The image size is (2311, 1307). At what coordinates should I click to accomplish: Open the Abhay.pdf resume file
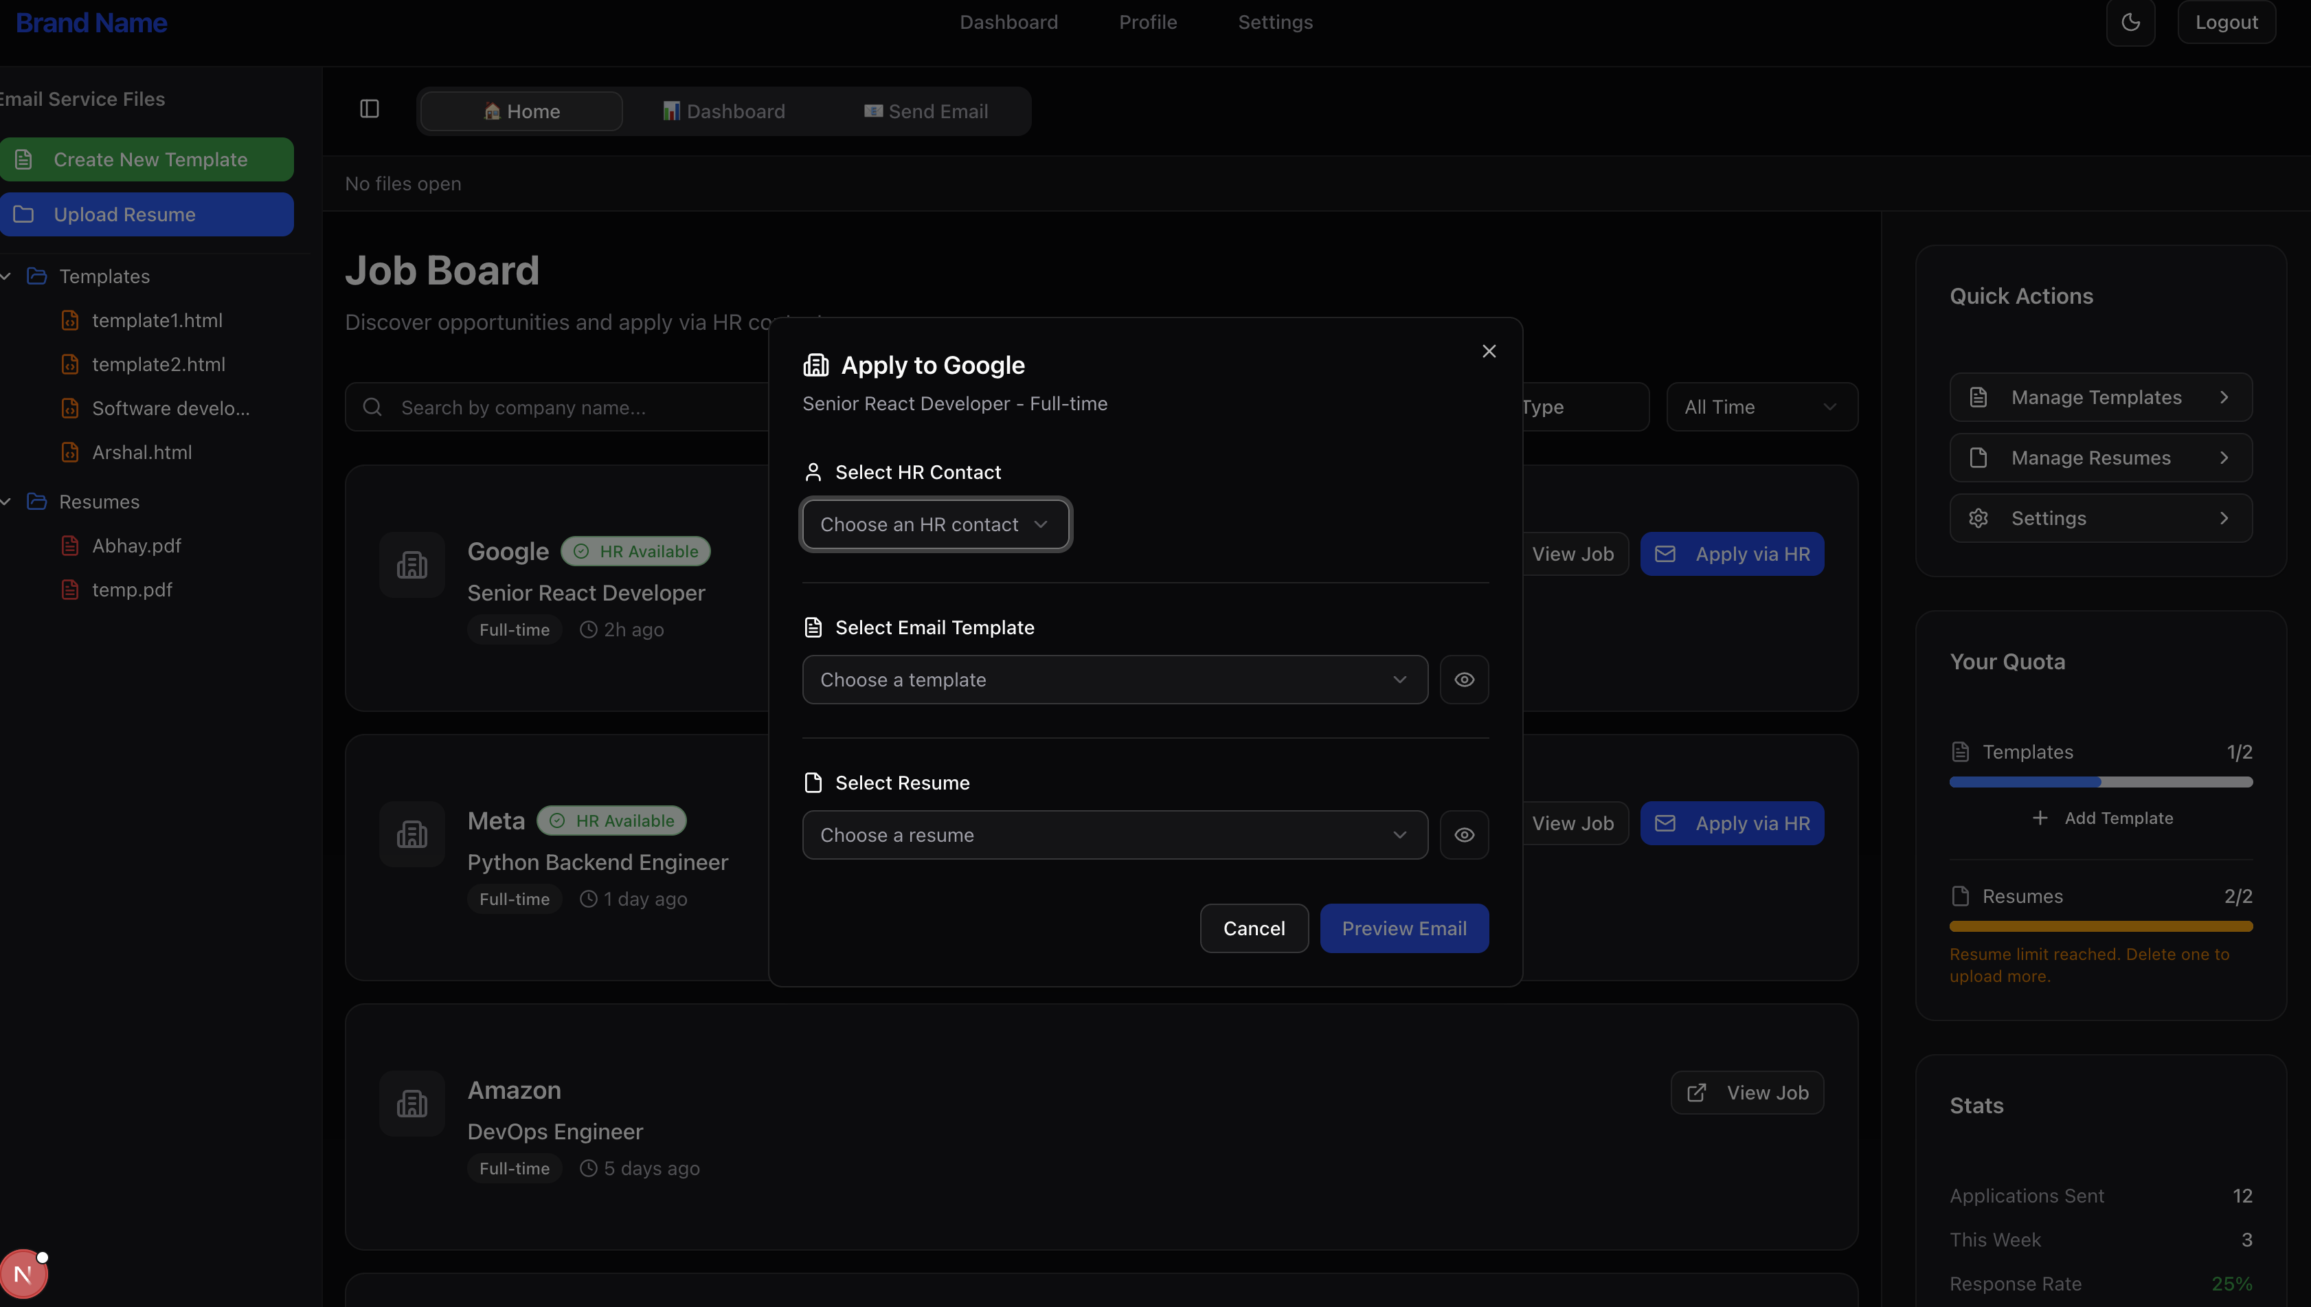point(136,546)
